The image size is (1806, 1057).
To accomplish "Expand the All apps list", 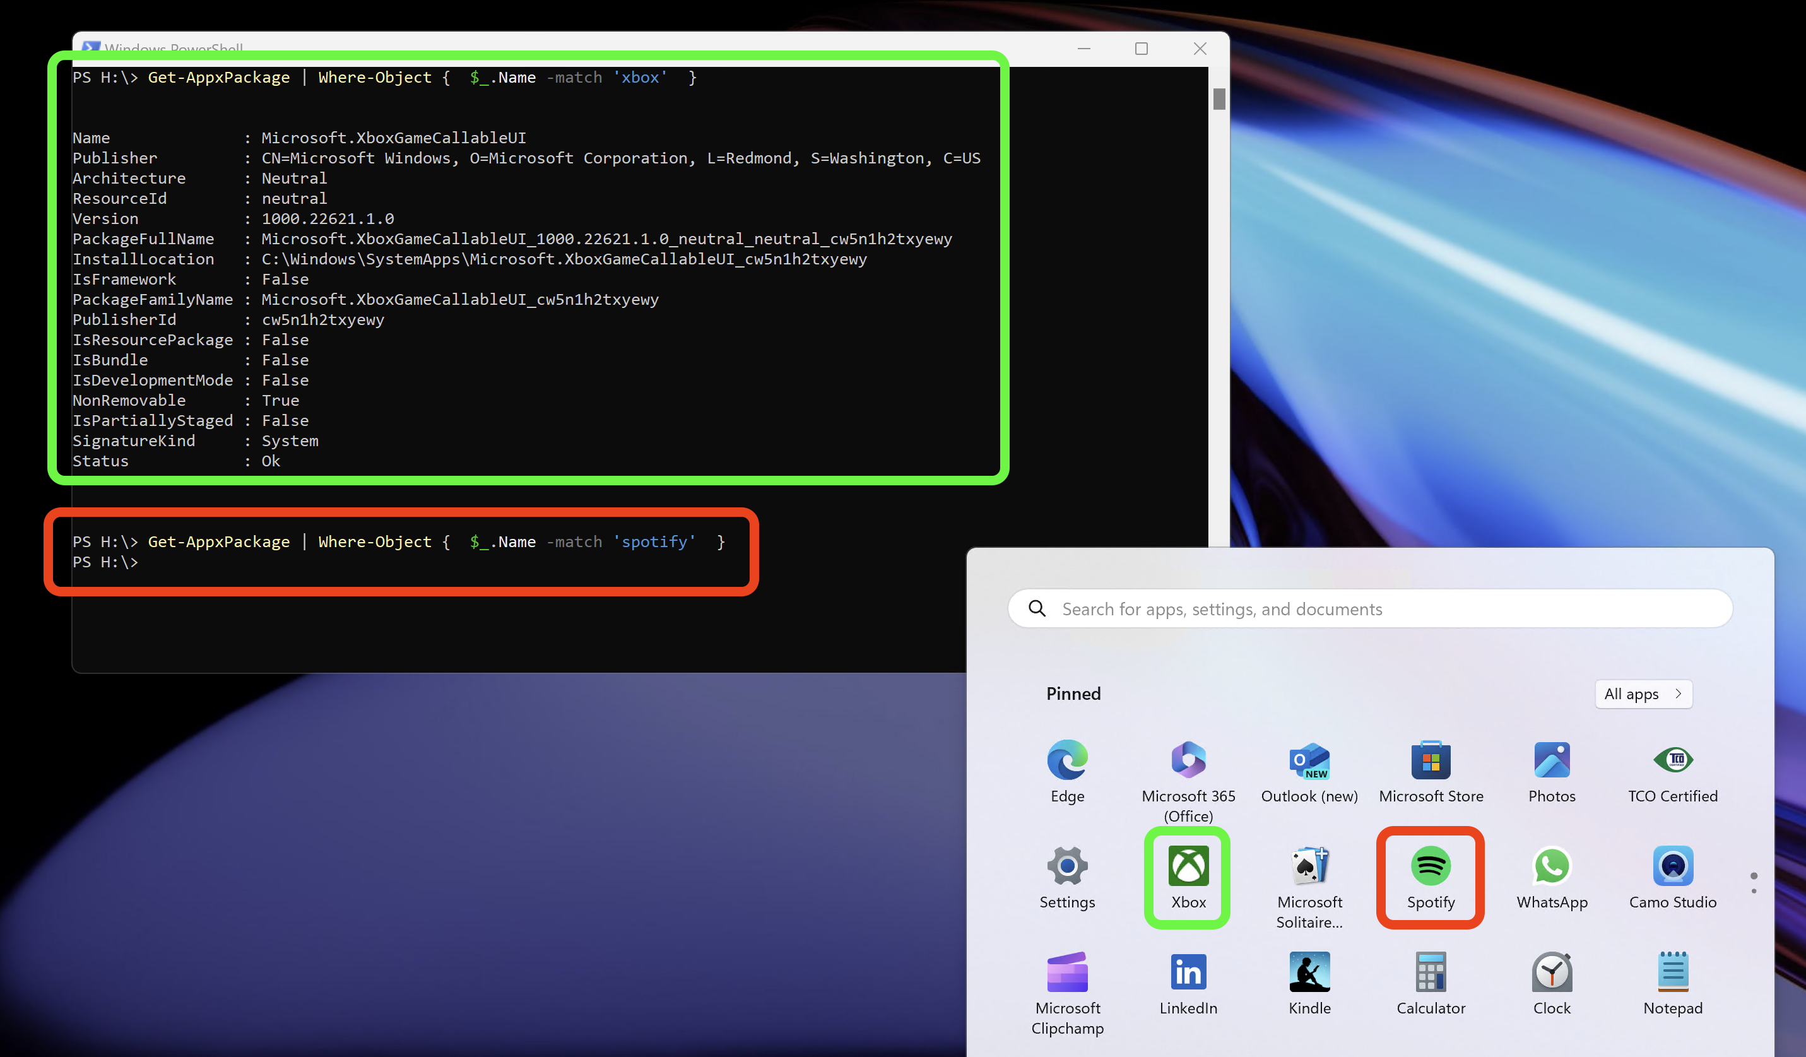I will pyautogui.click(x=1643, y=694).
